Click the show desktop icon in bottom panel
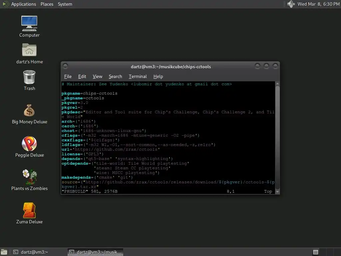 click(4, 252)
